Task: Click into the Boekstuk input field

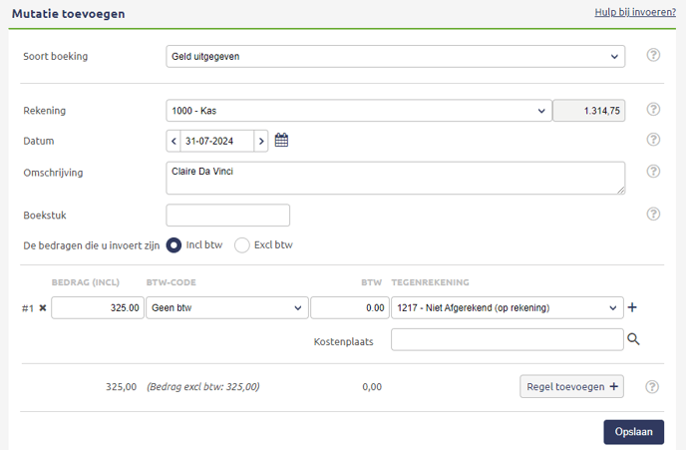Action: tap(227, 215)
